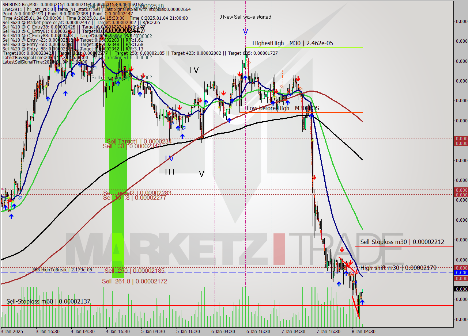Click the '5 Jan 04:30' time axis label
This screenshot has height=336, width=468.
(153, 332)
